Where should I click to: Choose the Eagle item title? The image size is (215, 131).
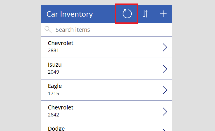click(x=55, y=86)
